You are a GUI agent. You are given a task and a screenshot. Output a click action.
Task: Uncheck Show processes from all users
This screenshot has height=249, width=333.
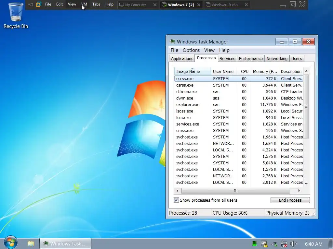[176, 200]
